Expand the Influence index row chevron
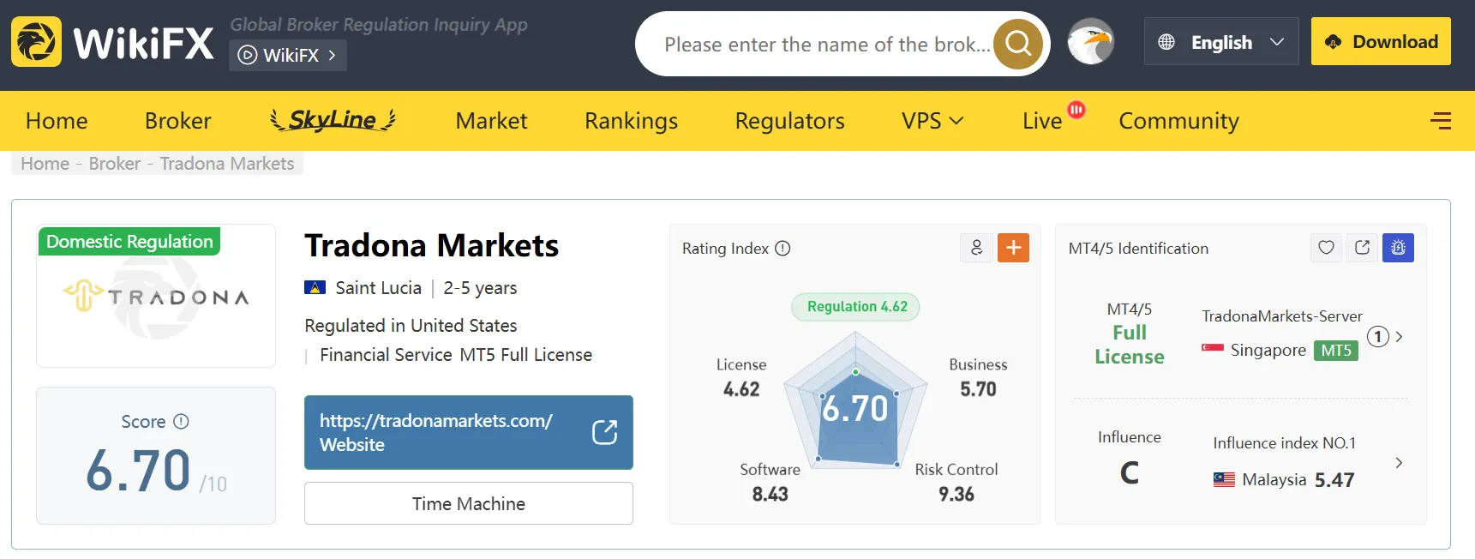Viewport: 1475px width, 559px height. [x=1399, y=463]
